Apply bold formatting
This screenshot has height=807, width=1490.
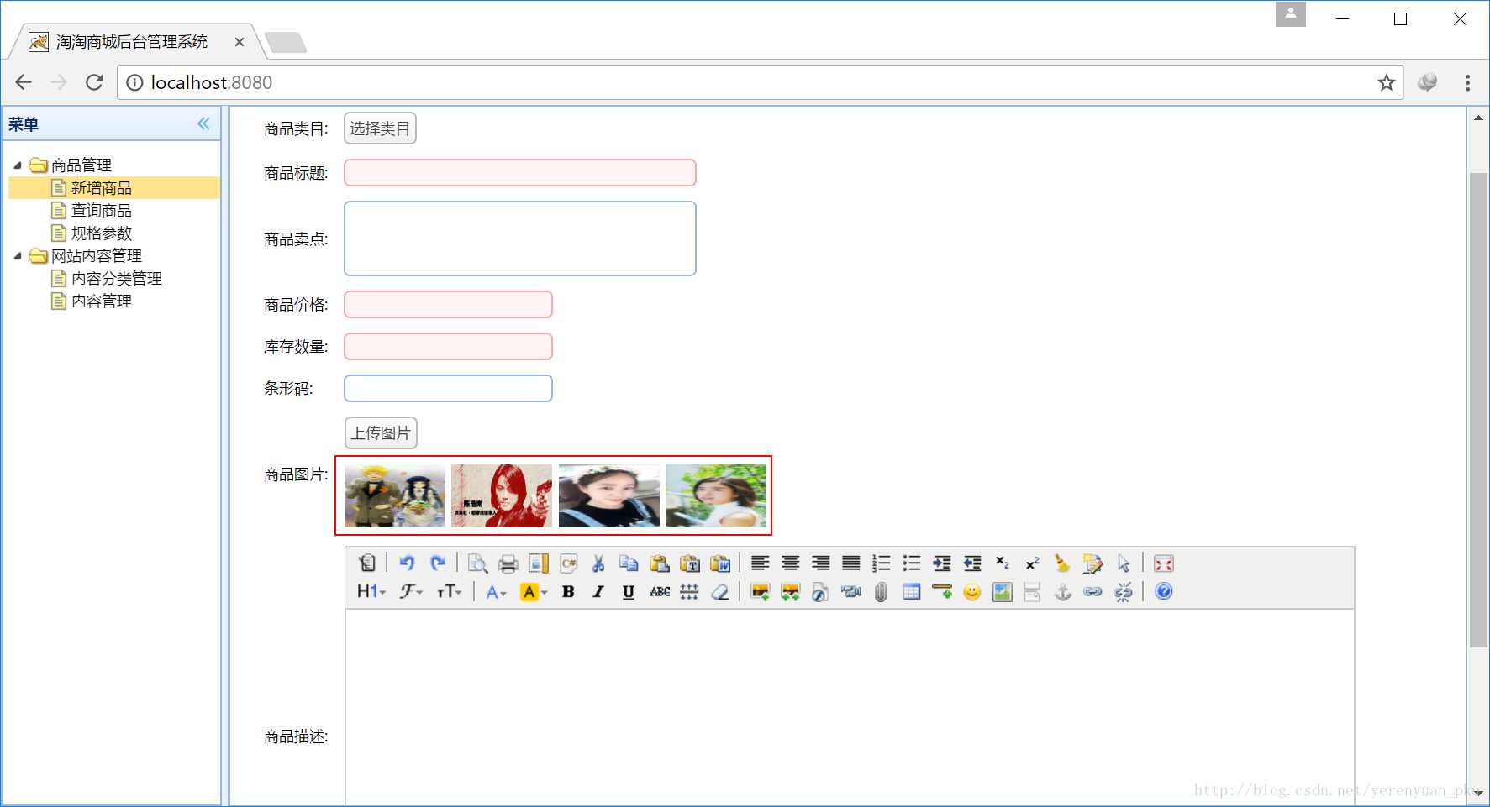pos(569,592)
